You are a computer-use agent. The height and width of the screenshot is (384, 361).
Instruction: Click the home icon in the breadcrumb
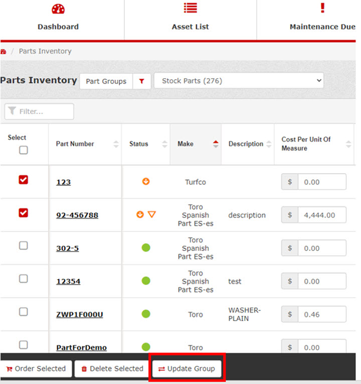tap(4, 51)
